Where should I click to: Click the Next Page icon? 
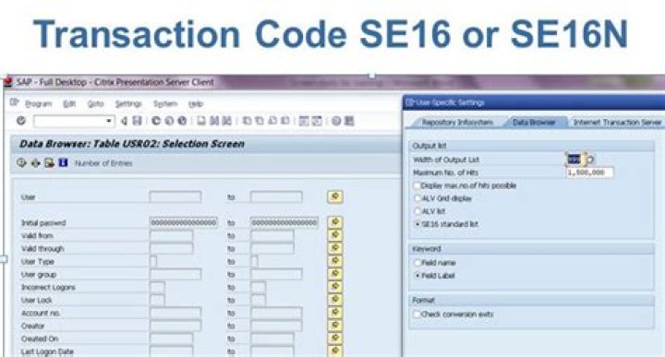[x=272, y=121]
